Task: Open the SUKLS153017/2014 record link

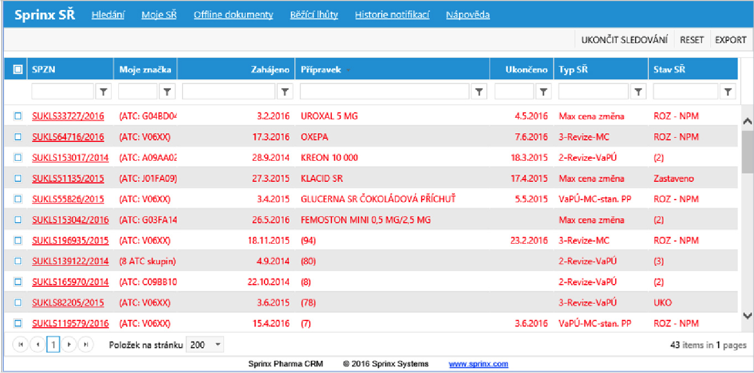Action: 70,157
